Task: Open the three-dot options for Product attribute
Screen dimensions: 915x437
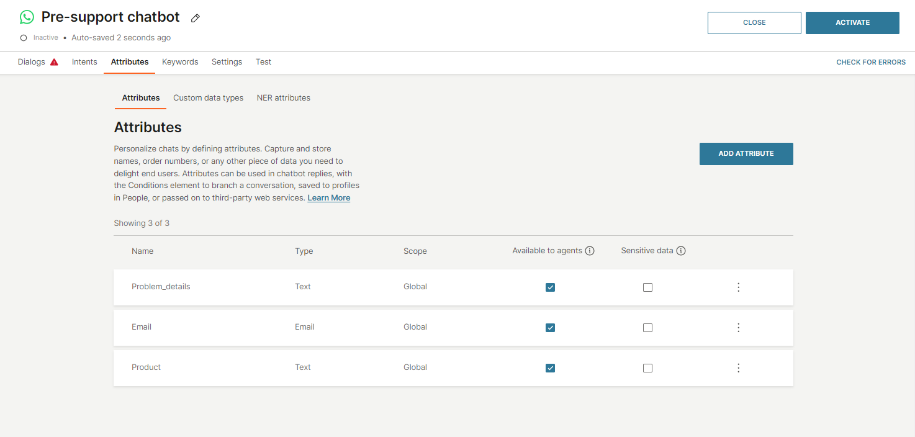Action: [x=738, y=367]
